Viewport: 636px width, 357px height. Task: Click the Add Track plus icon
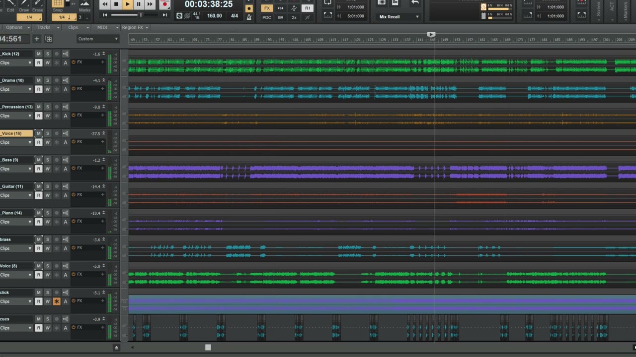tap(36, 39)
